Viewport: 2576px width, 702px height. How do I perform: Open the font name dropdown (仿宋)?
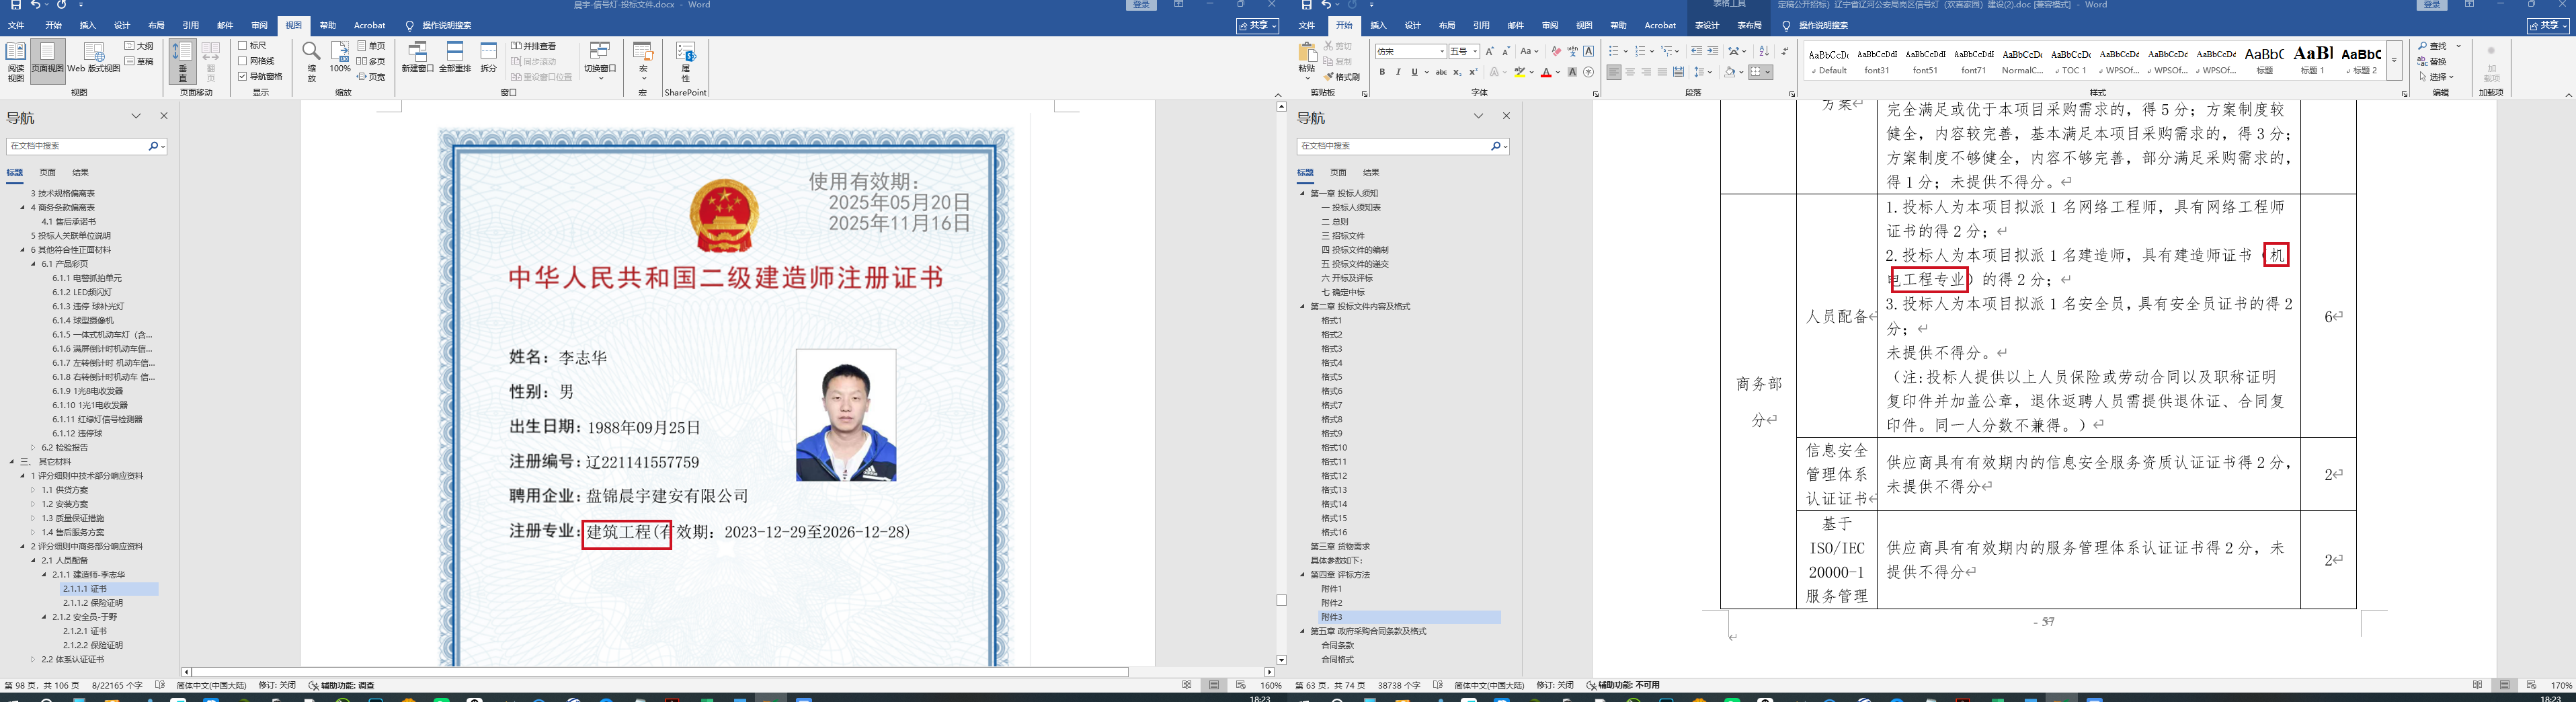(1442, 51)
